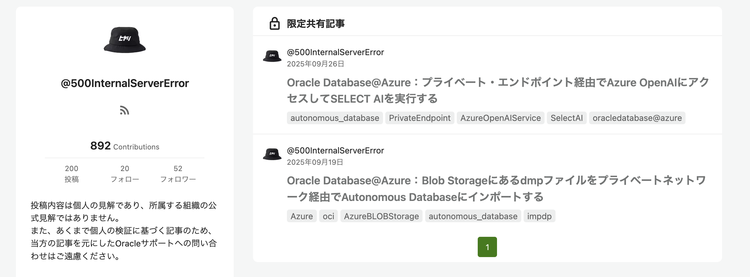750x277 pixels.
Task: Open the @500InternalServerError profile name heading
Action: coord(125,83)
